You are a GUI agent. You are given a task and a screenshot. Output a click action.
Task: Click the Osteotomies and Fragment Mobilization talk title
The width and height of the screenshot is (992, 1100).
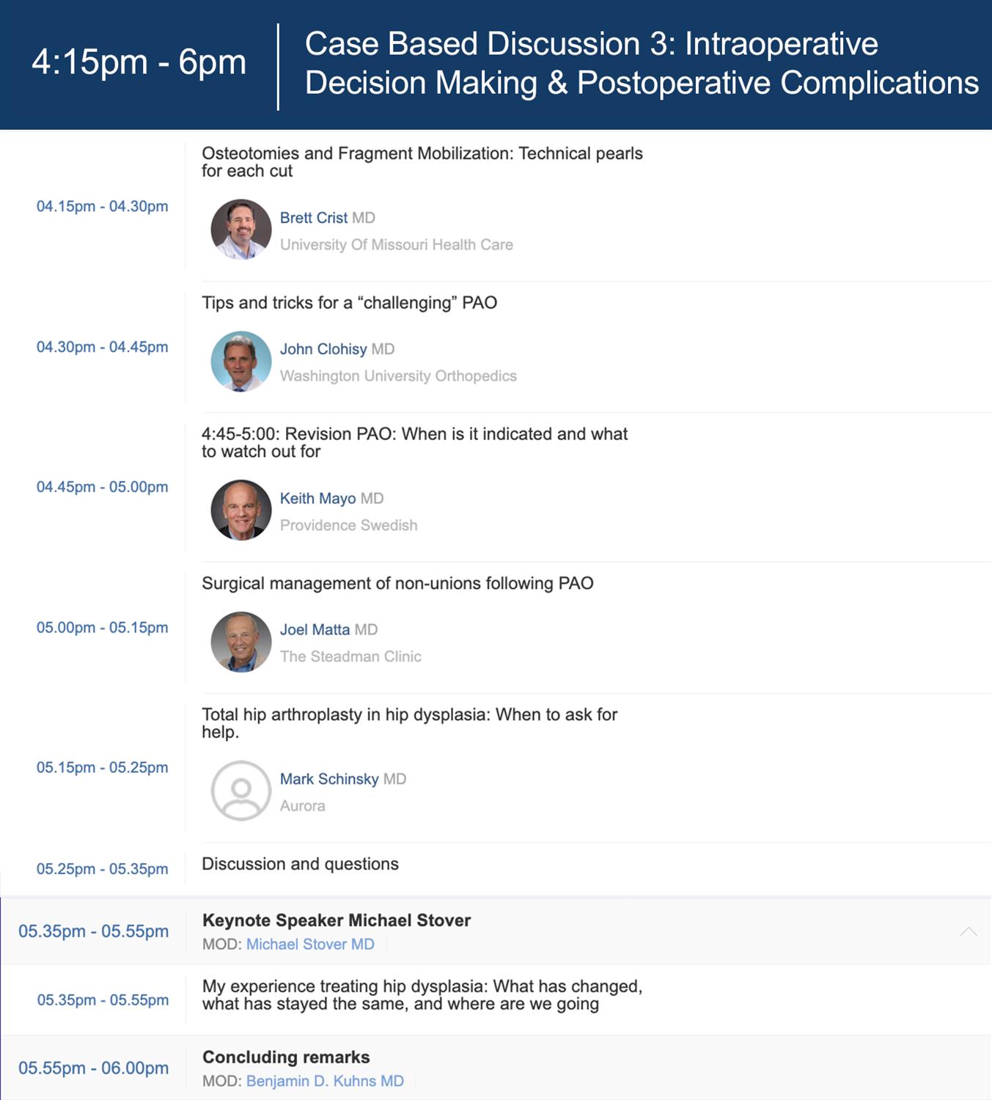coord(422,162)
